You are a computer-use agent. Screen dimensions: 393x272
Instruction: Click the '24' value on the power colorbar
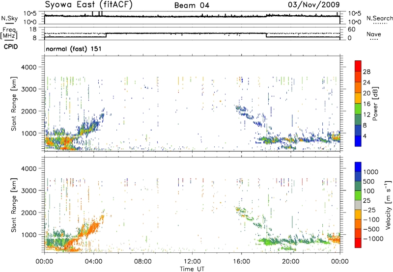366,82
